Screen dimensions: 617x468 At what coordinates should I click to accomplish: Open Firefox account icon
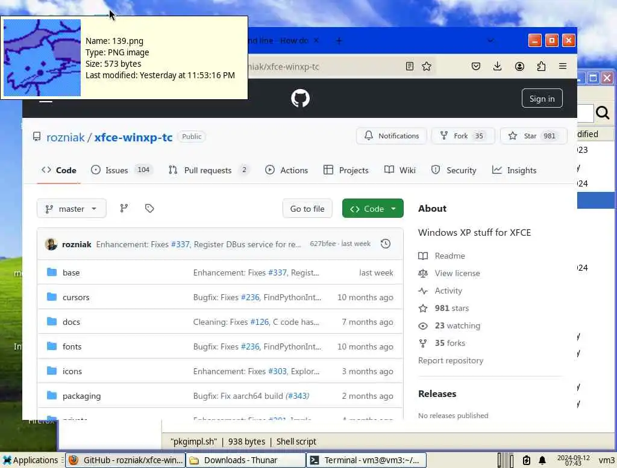[x=519, y=66]
